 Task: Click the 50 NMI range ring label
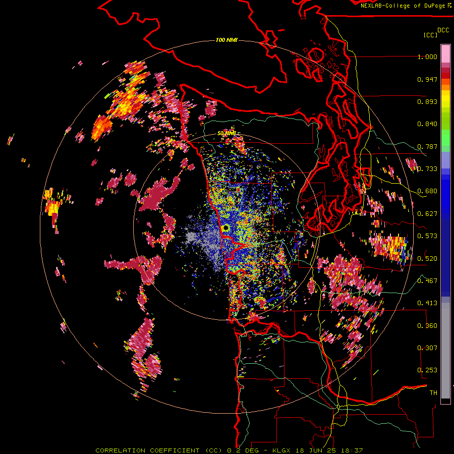point(226,134)
